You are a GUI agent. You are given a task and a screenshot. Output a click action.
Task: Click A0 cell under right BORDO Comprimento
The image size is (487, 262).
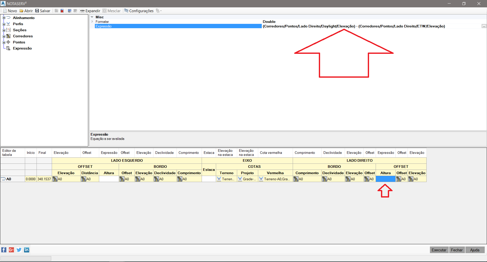pos(307,179)
